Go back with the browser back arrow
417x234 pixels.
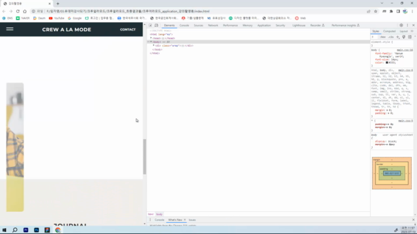pyautogui.click(x=4, y=11)
